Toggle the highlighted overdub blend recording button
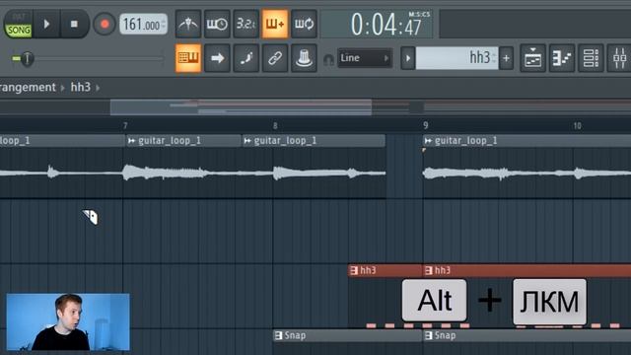The width and height of the screenshot is (631, 355). pyautogui.click(x=275, y=24)
